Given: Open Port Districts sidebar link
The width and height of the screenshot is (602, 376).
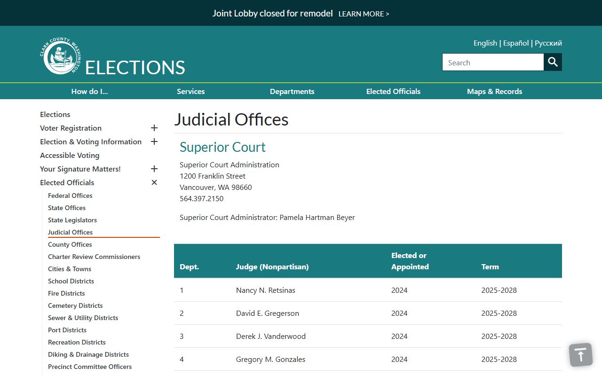Looking at the screenshot, I should point(67,330).
